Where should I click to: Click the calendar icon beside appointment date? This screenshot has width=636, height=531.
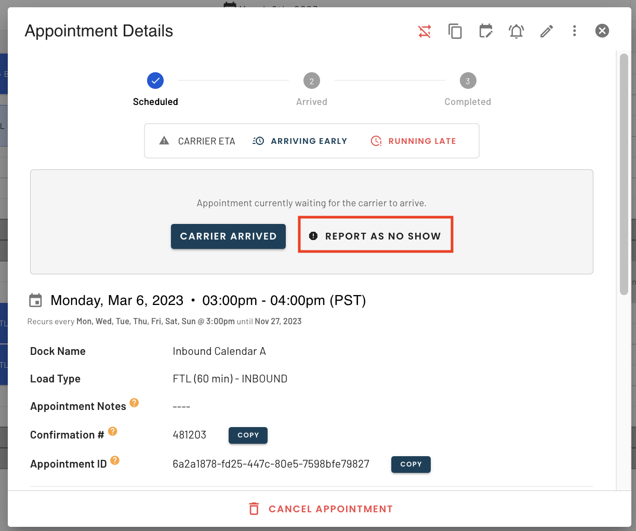point(35,300)
